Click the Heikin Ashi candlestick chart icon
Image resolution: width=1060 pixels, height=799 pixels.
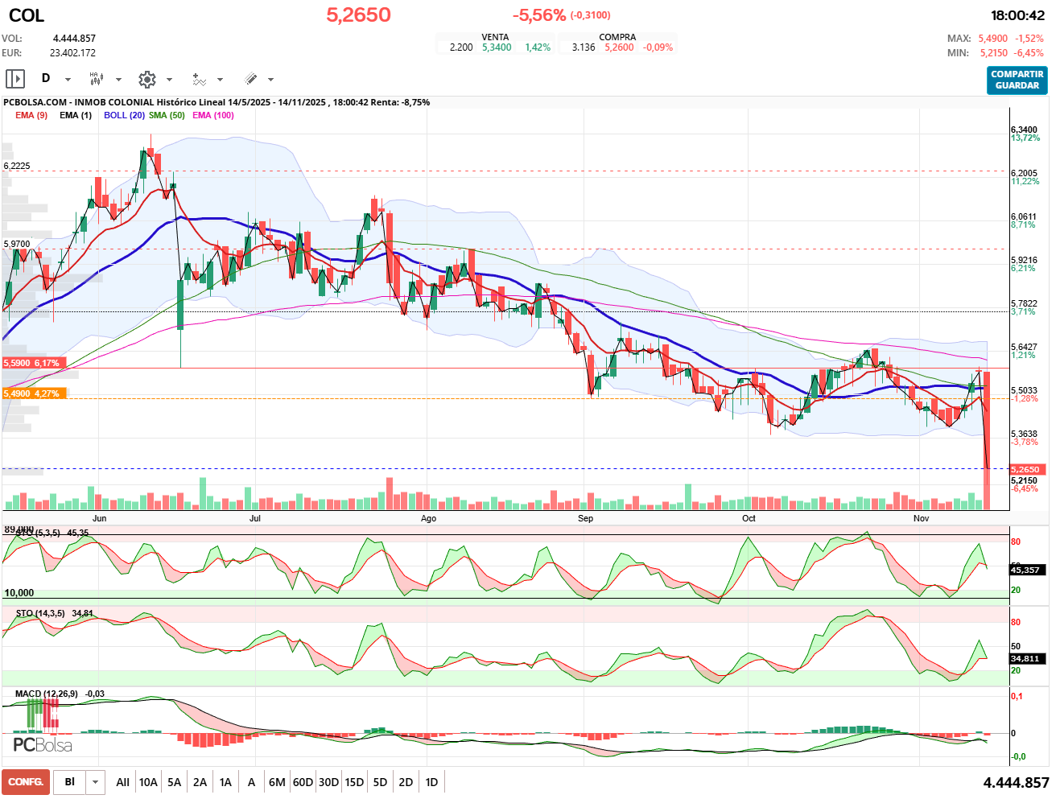[x=97, y=79]
